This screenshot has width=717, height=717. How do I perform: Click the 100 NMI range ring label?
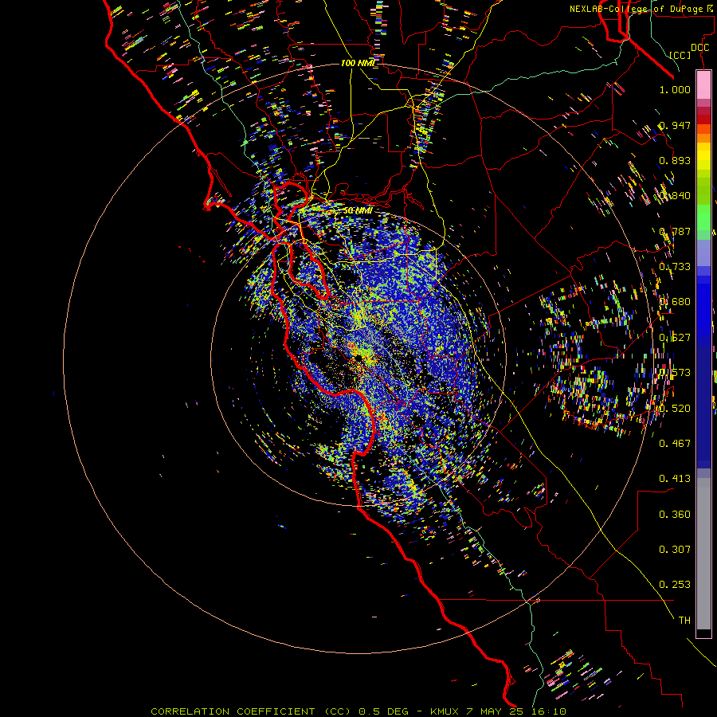[358, 63]
